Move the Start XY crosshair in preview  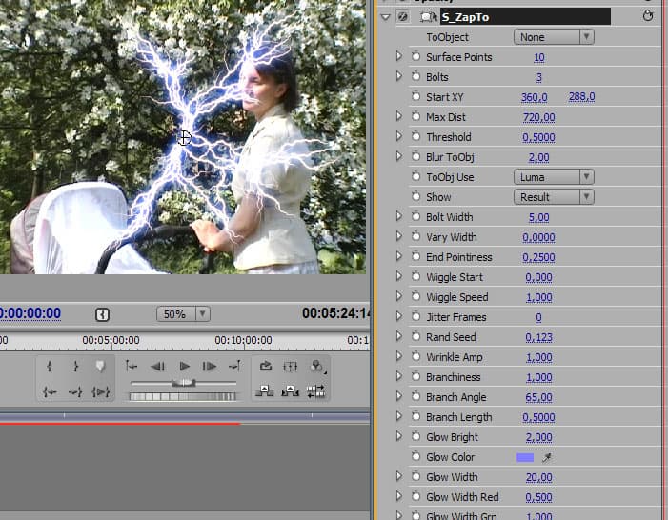click(184, 137)
